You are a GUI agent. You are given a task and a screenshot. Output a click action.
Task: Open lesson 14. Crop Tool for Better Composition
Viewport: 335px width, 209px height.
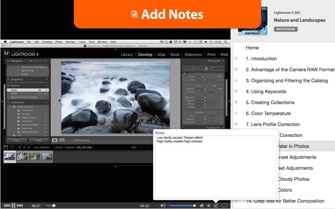tap(285, 201)
